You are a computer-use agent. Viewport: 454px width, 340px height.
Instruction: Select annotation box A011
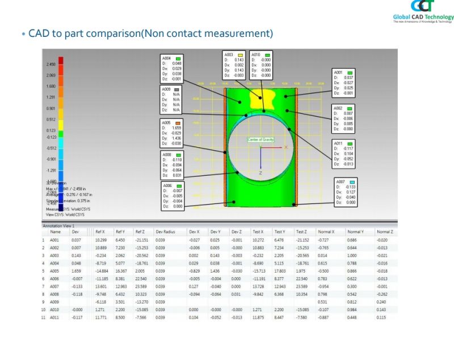click(343, 154)
